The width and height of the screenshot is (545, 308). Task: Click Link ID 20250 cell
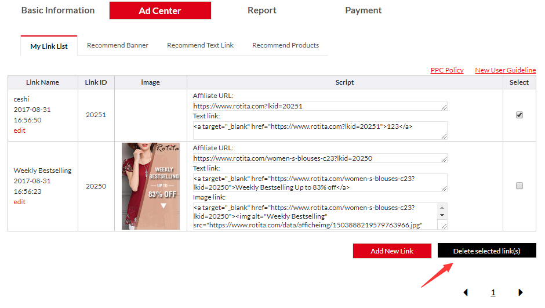pyautogui.click(x=96, y=186)
